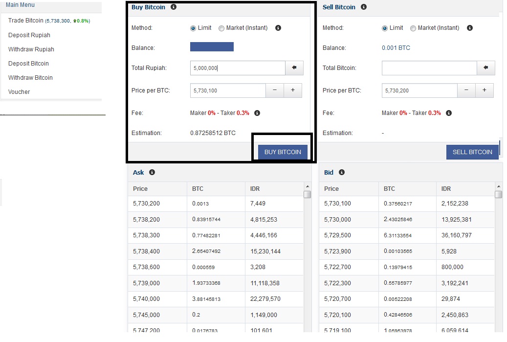Screen dimensions: 507x342
Task: Focus the Total Rupiah input field
Action: pos(238,68)
